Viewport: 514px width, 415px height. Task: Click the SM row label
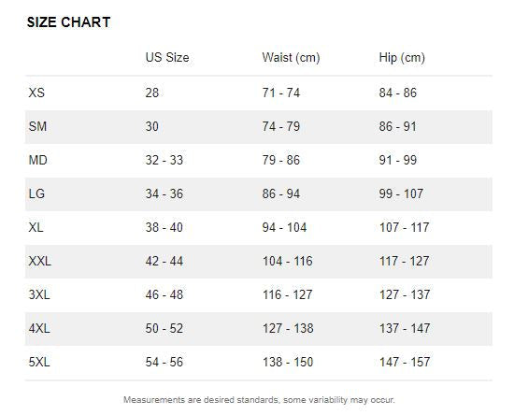point(37,126)
